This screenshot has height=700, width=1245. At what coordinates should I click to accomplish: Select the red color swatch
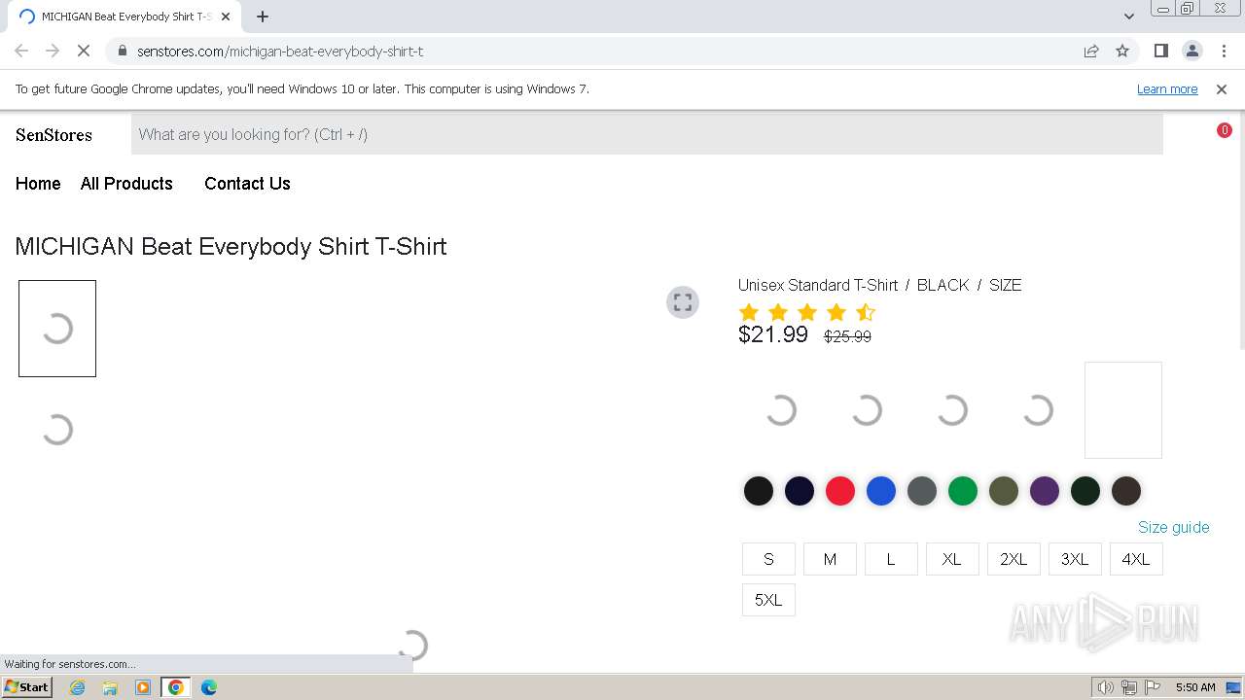840,491
